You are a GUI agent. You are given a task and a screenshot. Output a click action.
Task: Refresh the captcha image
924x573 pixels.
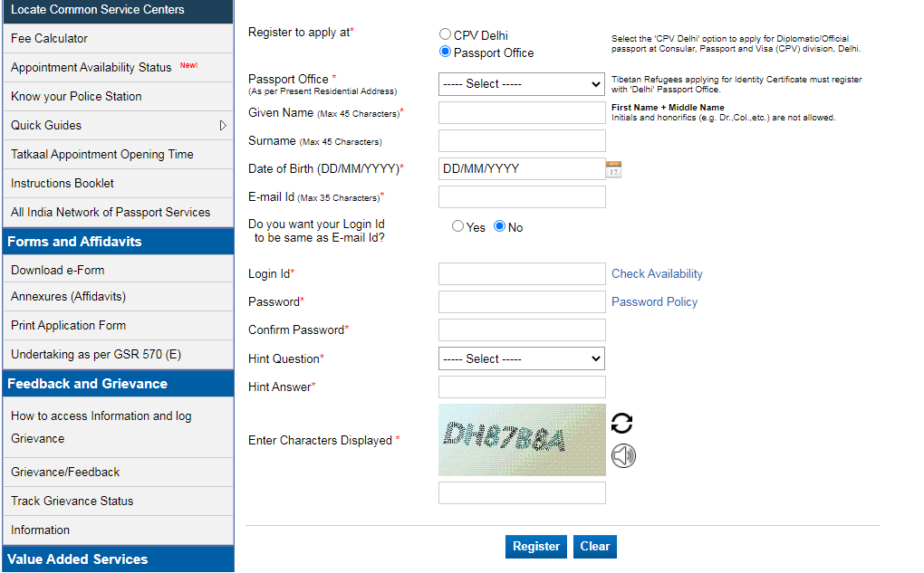(x=621, y=423)
